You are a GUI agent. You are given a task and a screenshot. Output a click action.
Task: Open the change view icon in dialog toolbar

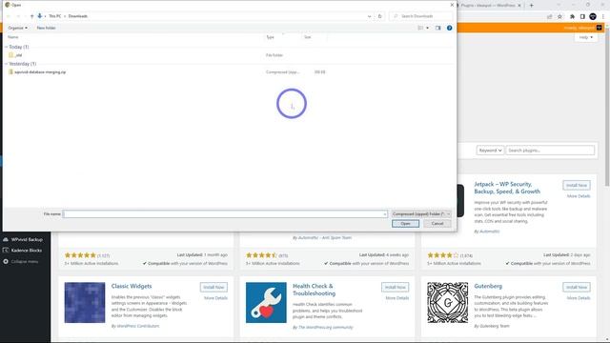[420, 28]
